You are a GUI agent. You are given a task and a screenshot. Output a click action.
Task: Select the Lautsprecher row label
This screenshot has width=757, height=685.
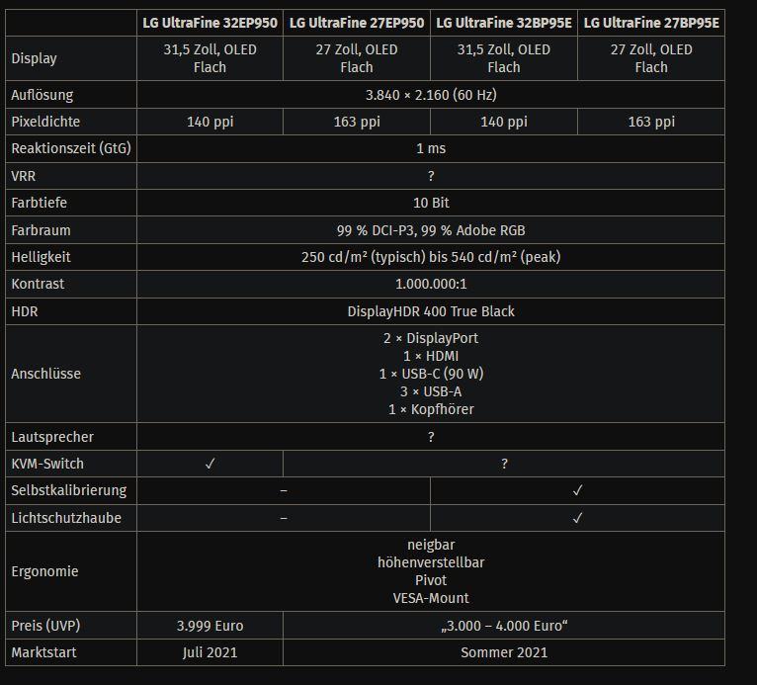pyautogui.click(x=52, y=437)
